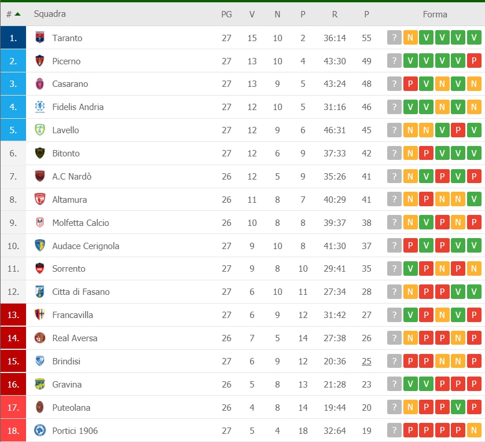Image resolution: width=485 pixels, height=442 pixels.
Task: Click the Portici 1906 round logo
Action: coord(40,430)
